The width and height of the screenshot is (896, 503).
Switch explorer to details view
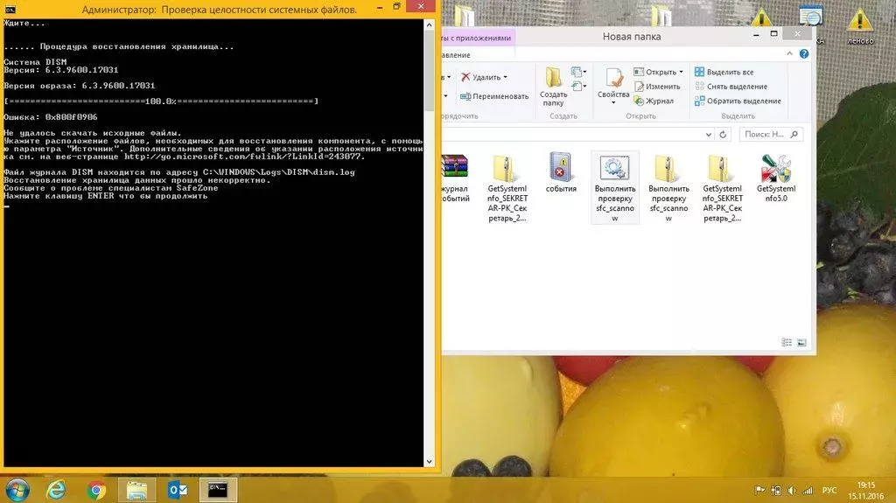[x=787, y=342]
